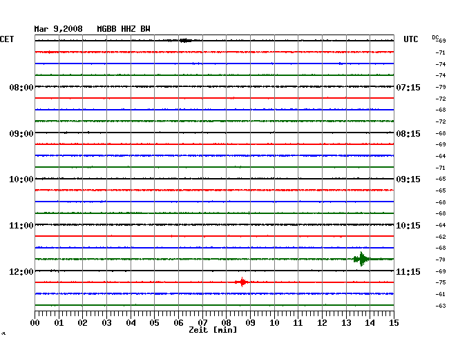This screenshot has height=341, width=449.
Task: Click minute 14 on time axis
Action: 370,322
